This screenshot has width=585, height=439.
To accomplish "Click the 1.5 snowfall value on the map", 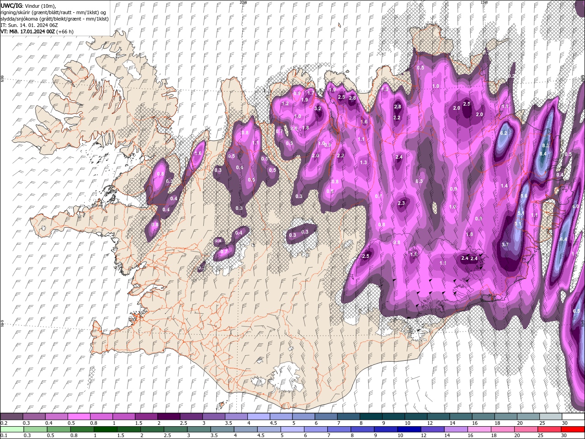I will [414, 254].
